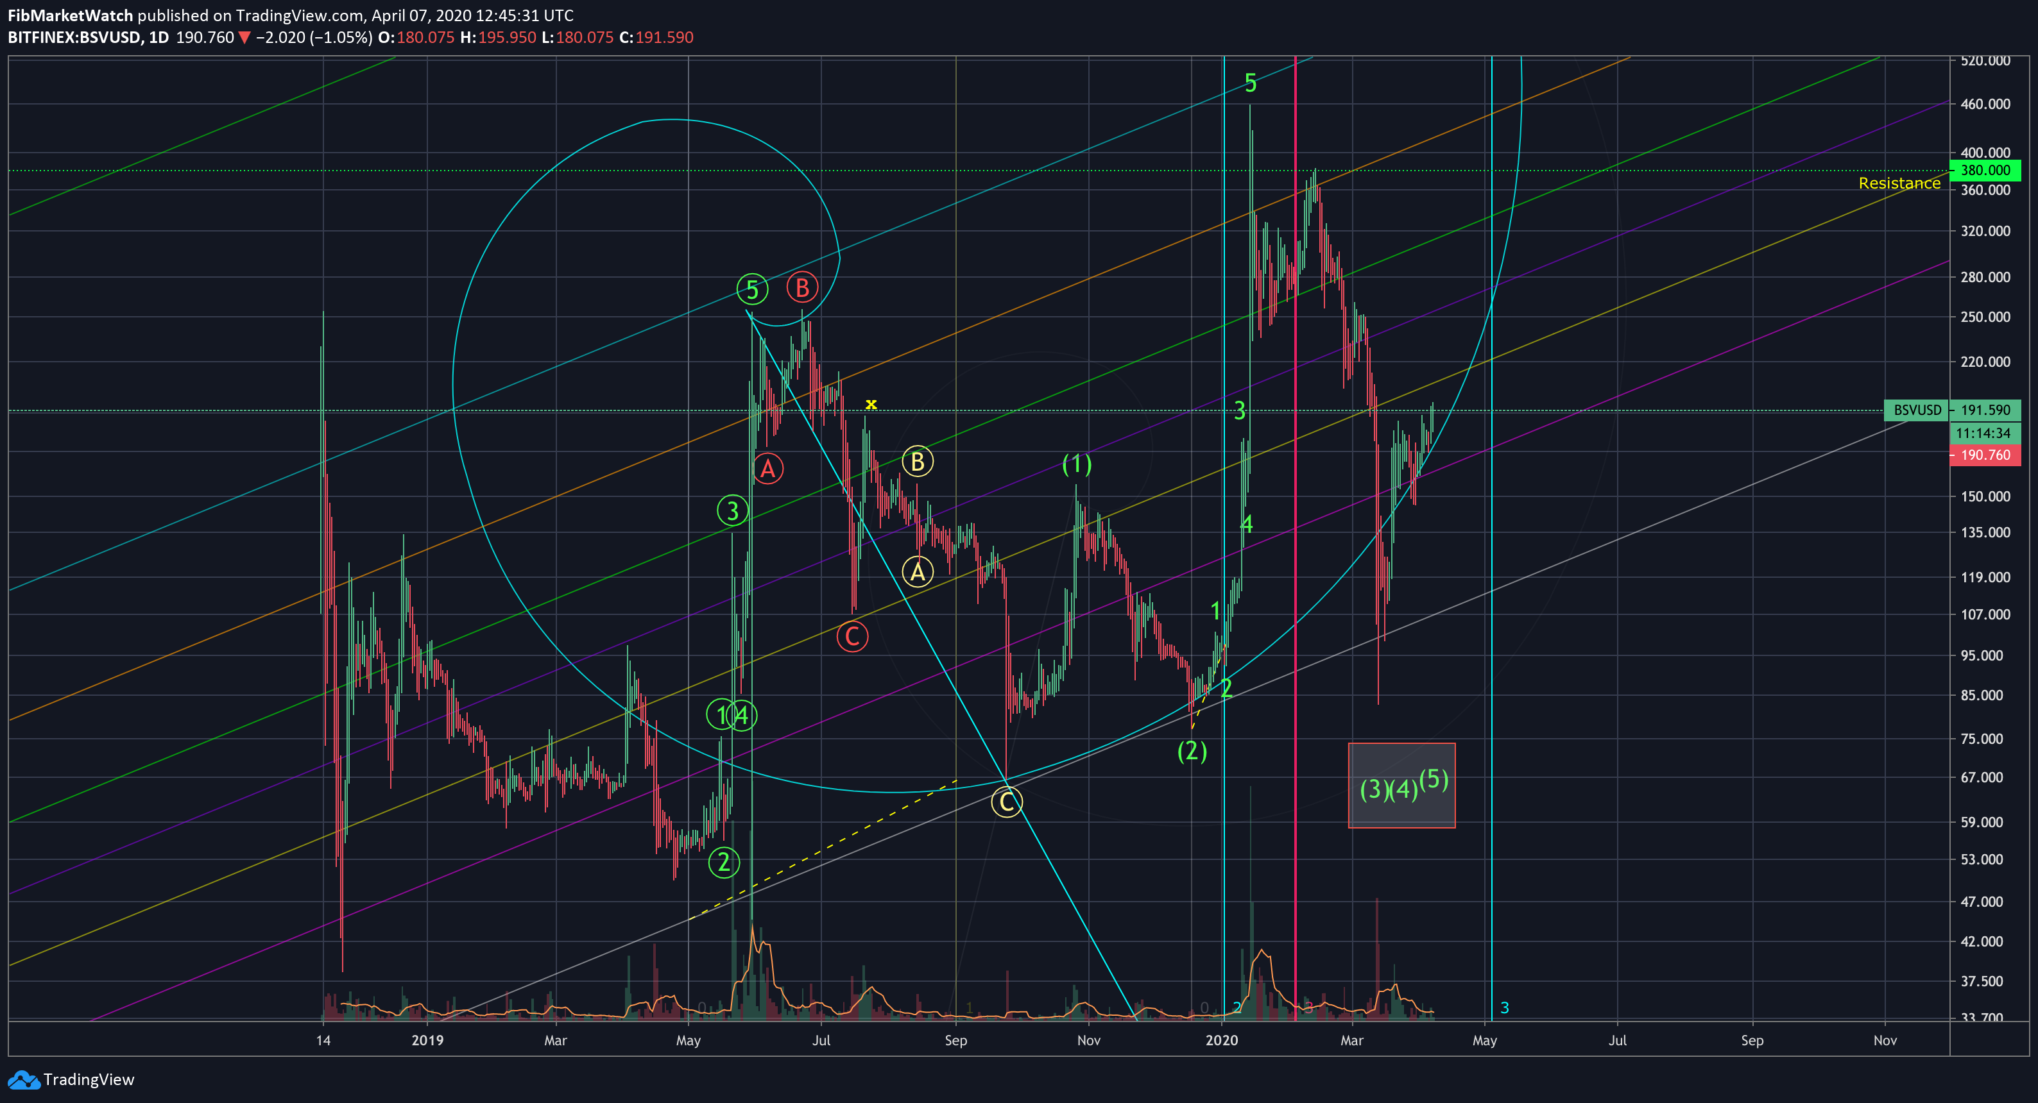Click the close value C:191.590
The image size is (2038, 1103).
(x=656, y=37)
